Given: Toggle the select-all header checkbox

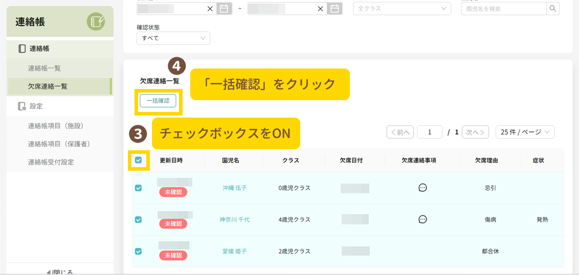Looking at the screenshot, I should (138, 160).
